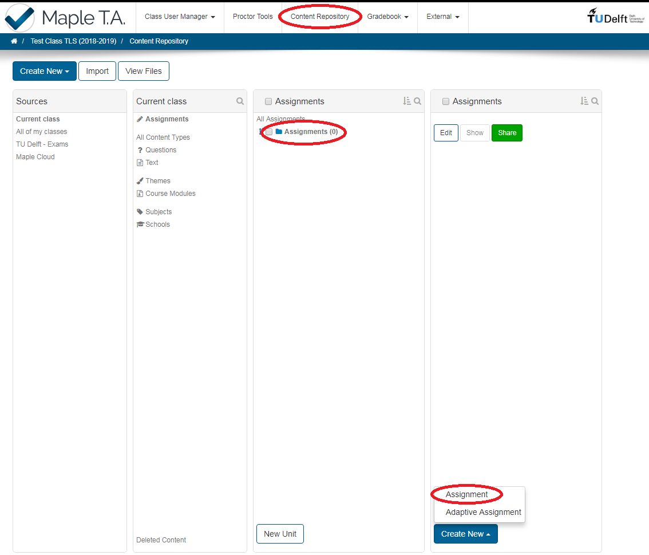
Task: Click the home icon in breadcrumb
Action: tap(14, 41)
